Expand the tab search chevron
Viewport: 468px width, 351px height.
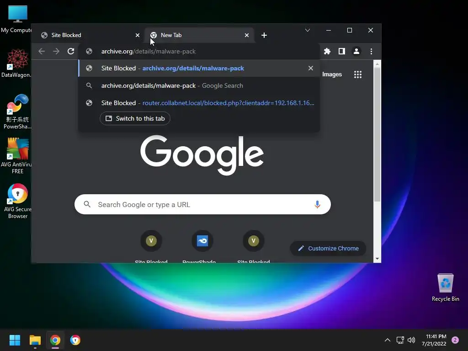308,30
